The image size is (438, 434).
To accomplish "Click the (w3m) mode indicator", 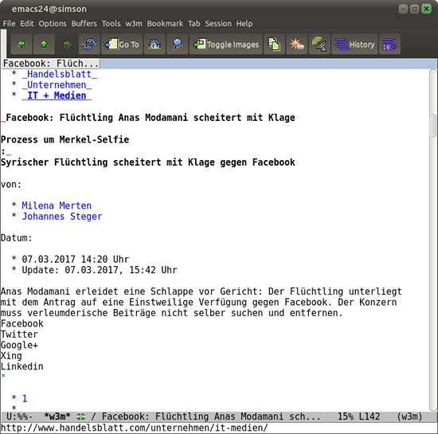I will coord(409,416).
